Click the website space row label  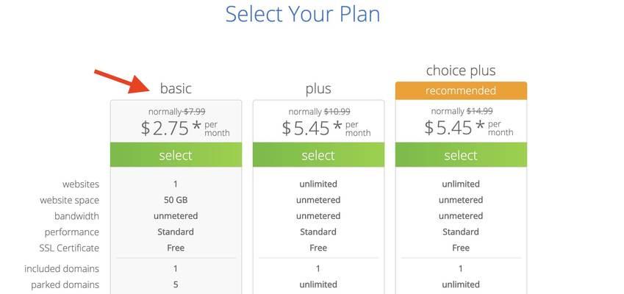69,200
